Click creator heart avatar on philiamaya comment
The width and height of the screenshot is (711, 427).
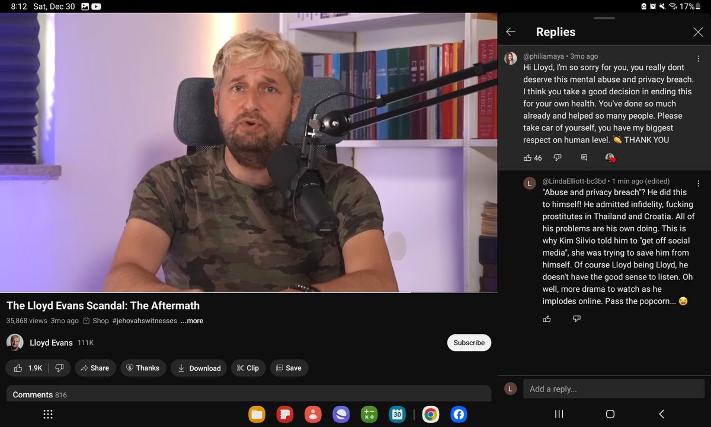(x=610, y=158)
